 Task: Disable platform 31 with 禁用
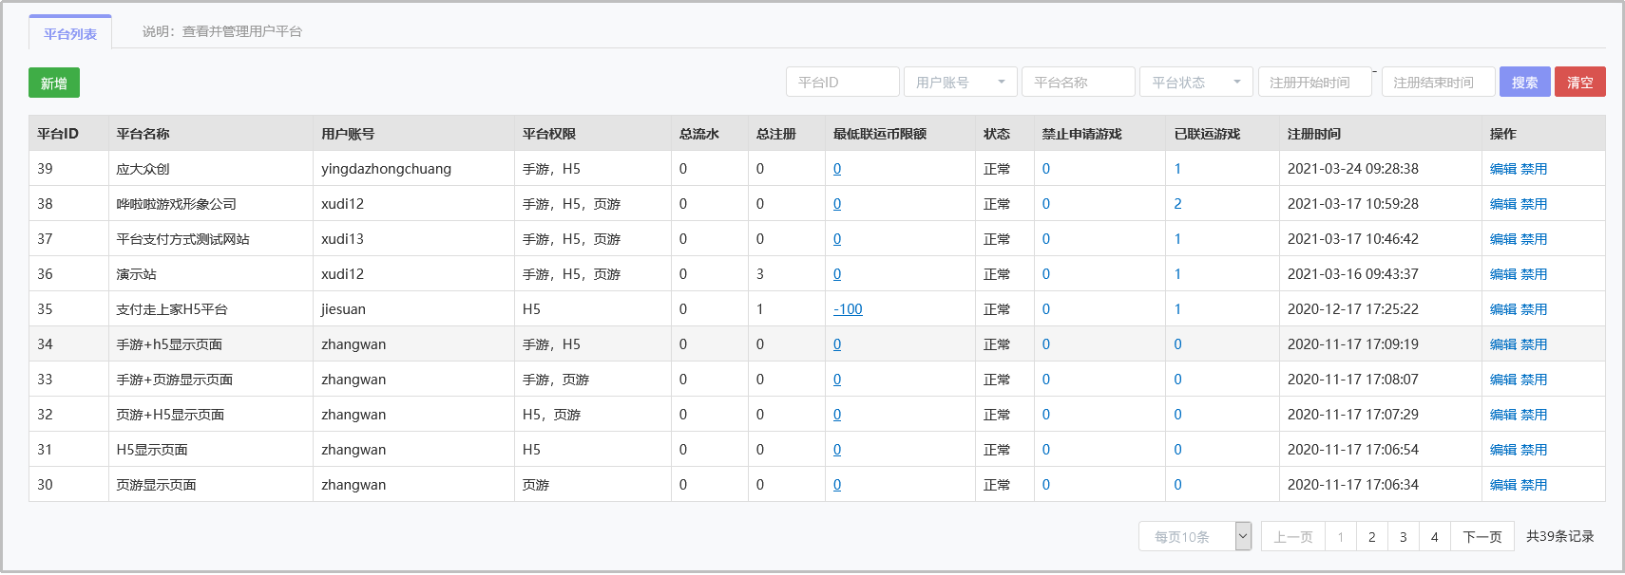coord(1533,450)
